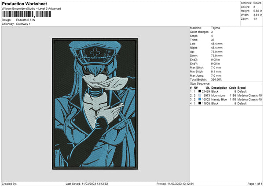264x187 pixels.
Task: Click the Esdeath embroidery design preview
Action: coord(95,104)
